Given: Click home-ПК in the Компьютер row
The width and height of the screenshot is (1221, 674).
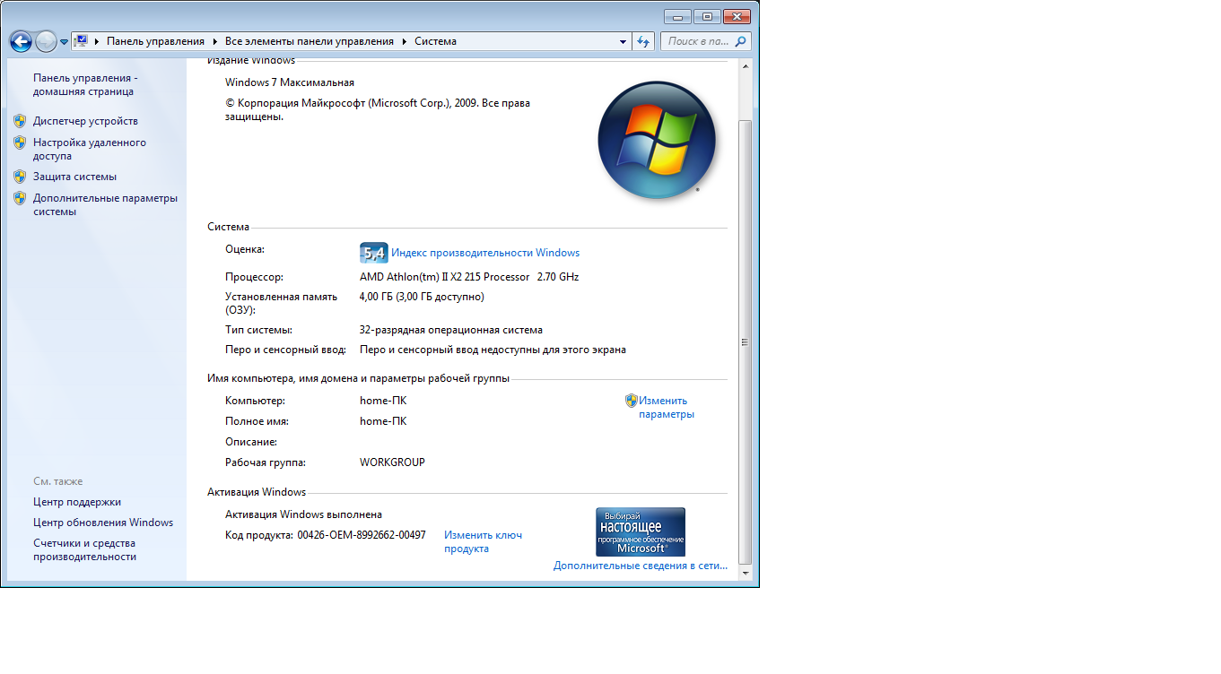Looking at the screenshot, I should 383,401.
